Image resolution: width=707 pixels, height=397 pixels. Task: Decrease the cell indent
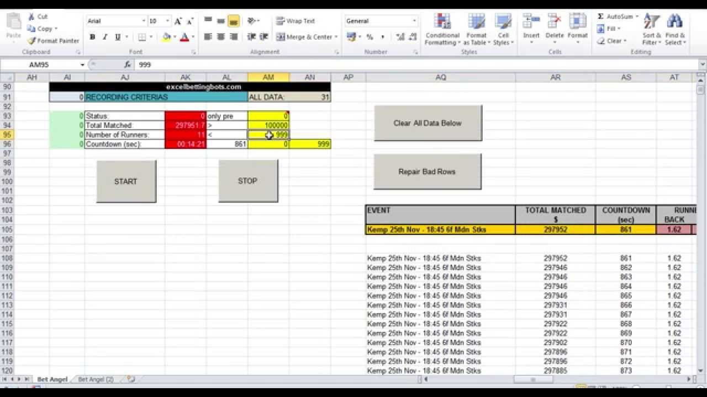[x=252, y=37]
